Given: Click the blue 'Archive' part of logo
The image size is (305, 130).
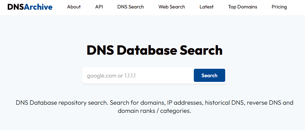Looking at the screenshot, I should pos(38,7).
